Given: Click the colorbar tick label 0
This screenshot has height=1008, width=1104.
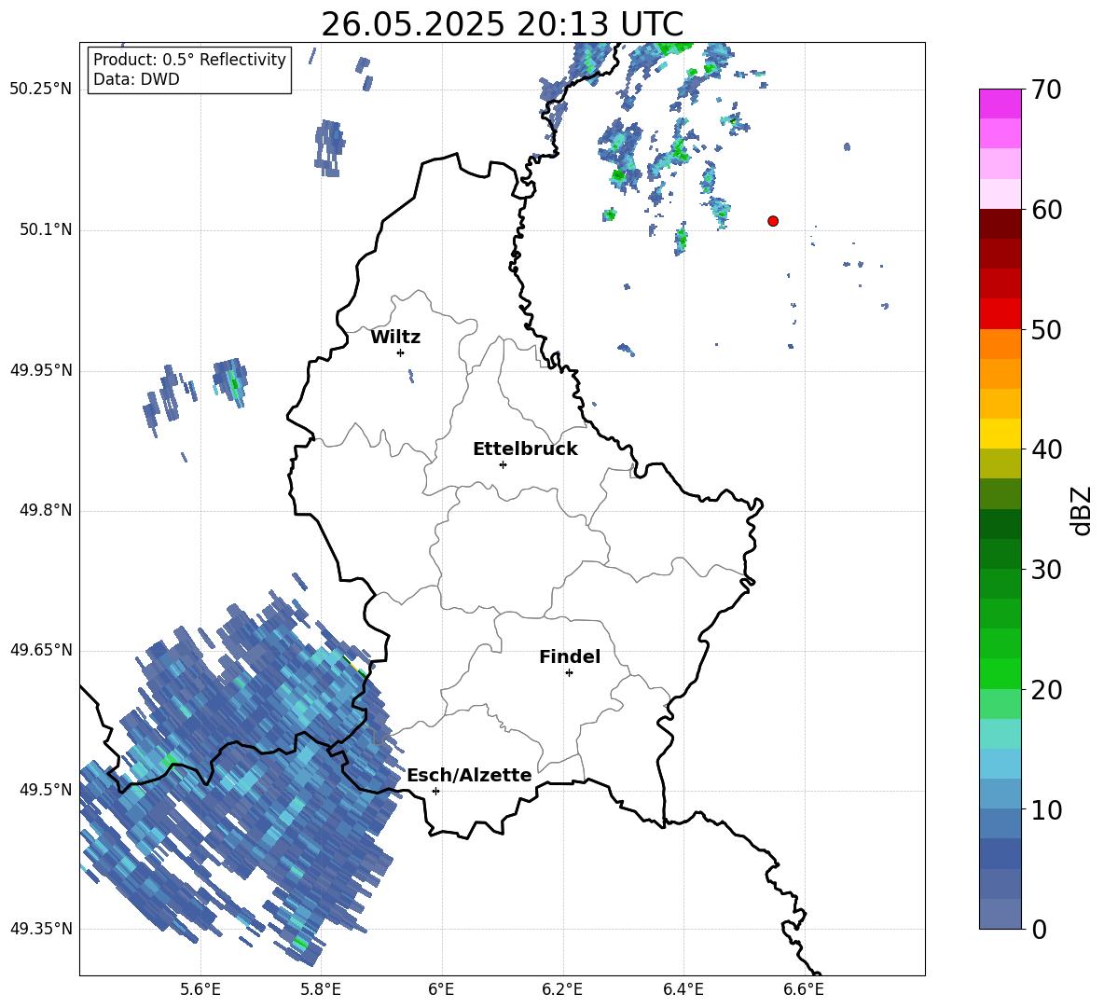Looking at the screenshot, I should coord(1039,929).
